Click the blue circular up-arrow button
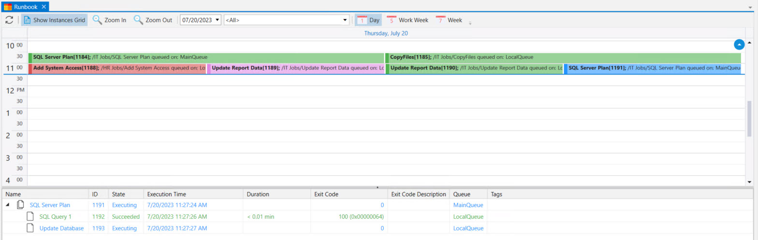758x240 pixels. pyautogui.click(x=739, y=45)
